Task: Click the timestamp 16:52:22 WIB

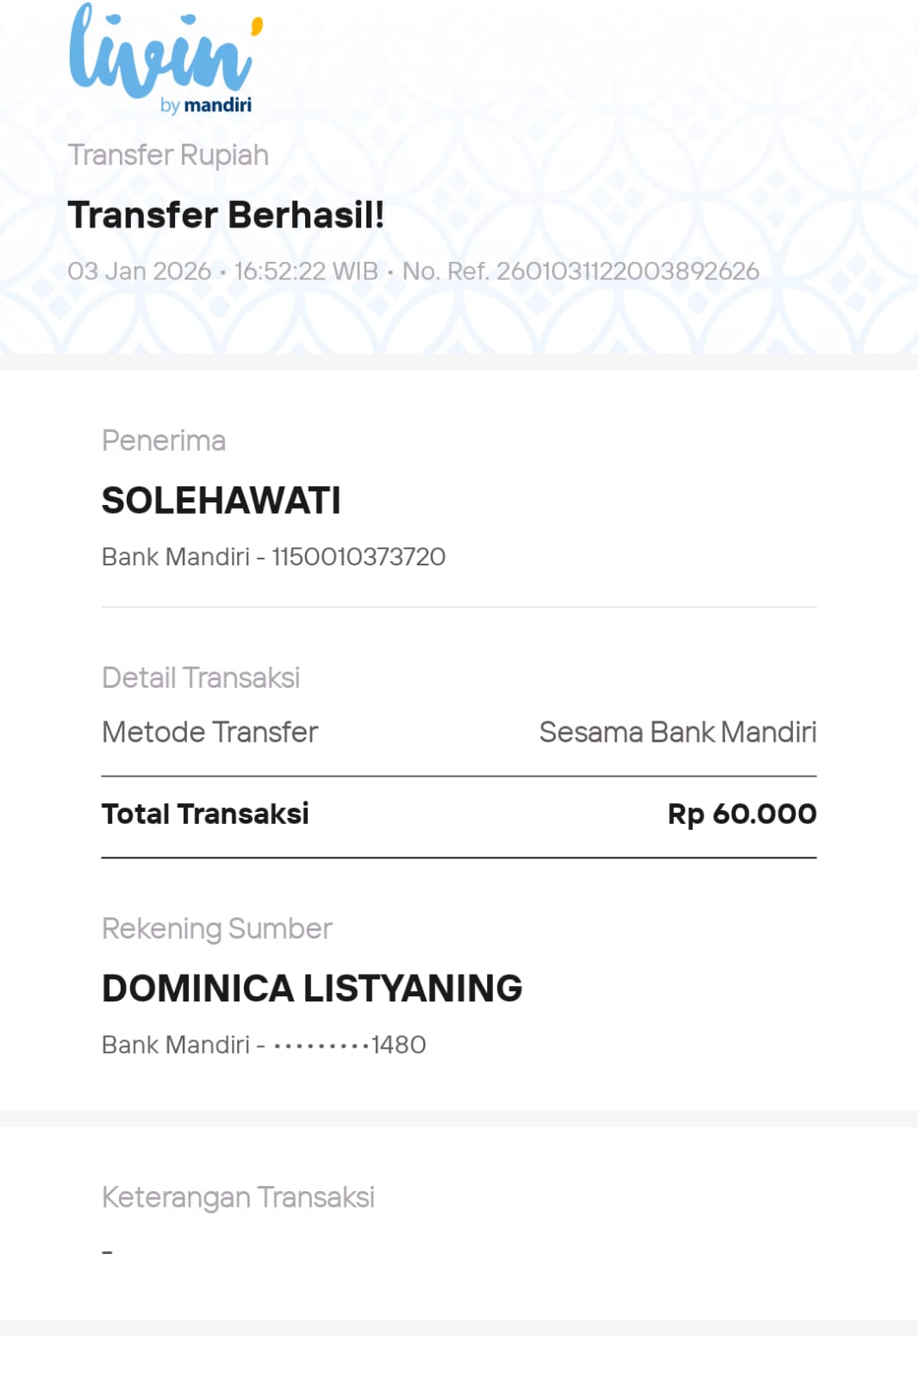Action: tap(306, 271)
